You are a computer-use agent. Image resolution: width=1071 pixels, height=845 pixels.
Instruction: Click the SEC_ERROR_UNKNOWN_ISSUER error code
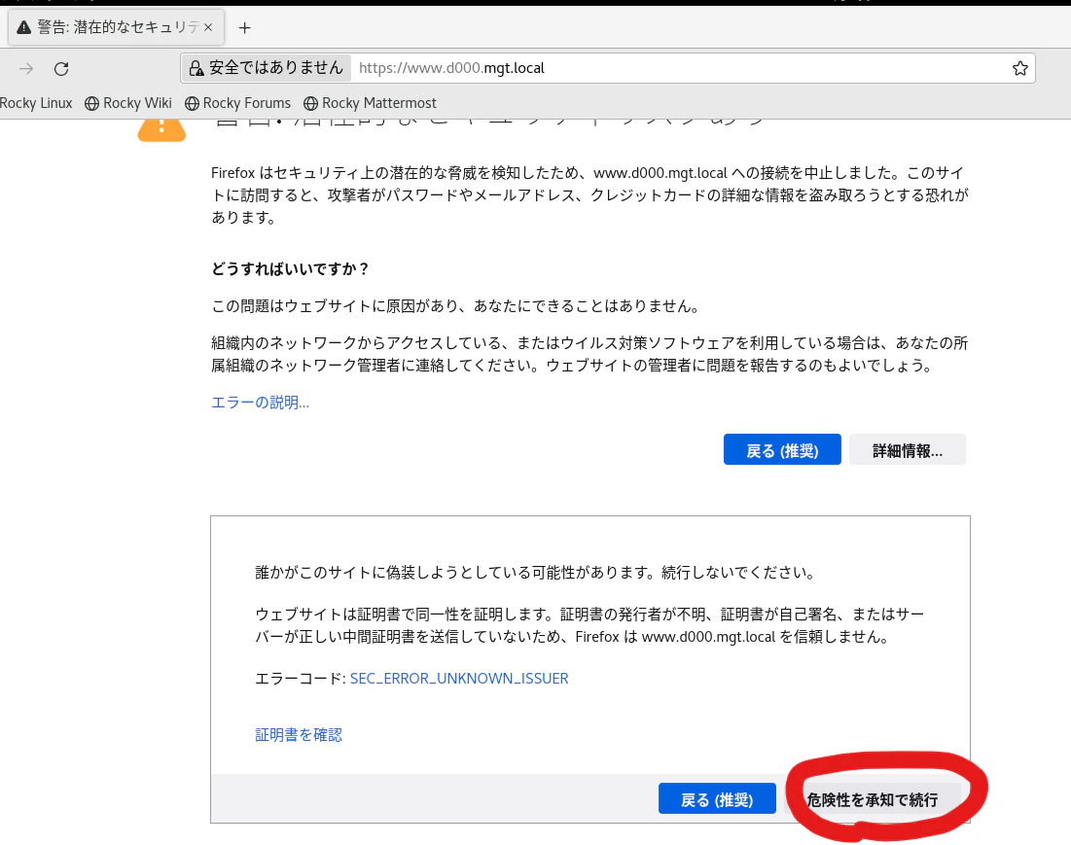coord(459,679)
